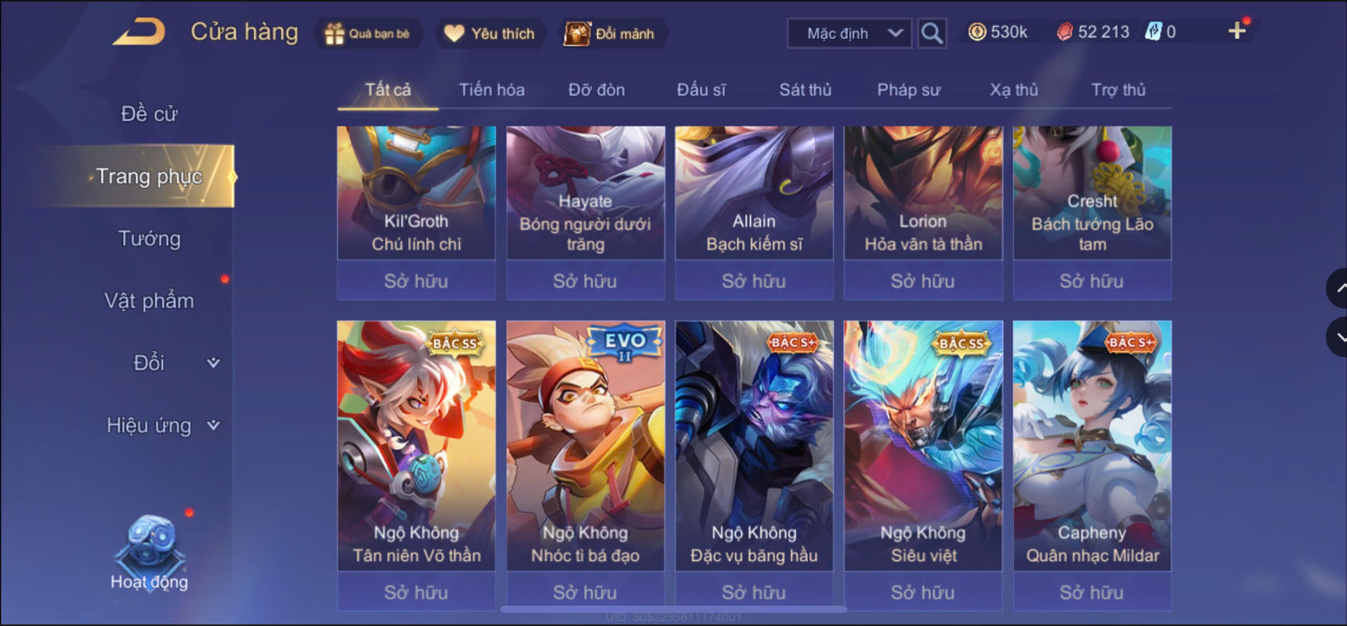Switch to the Tiến hóa tab

click(491, 89)
